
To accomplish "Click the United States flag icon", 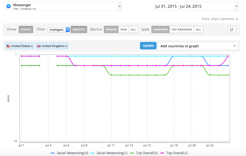I will point(8,46).
